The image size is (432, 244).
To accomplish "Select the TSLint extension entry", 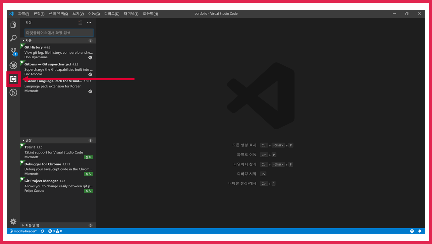I will [58, 152].
